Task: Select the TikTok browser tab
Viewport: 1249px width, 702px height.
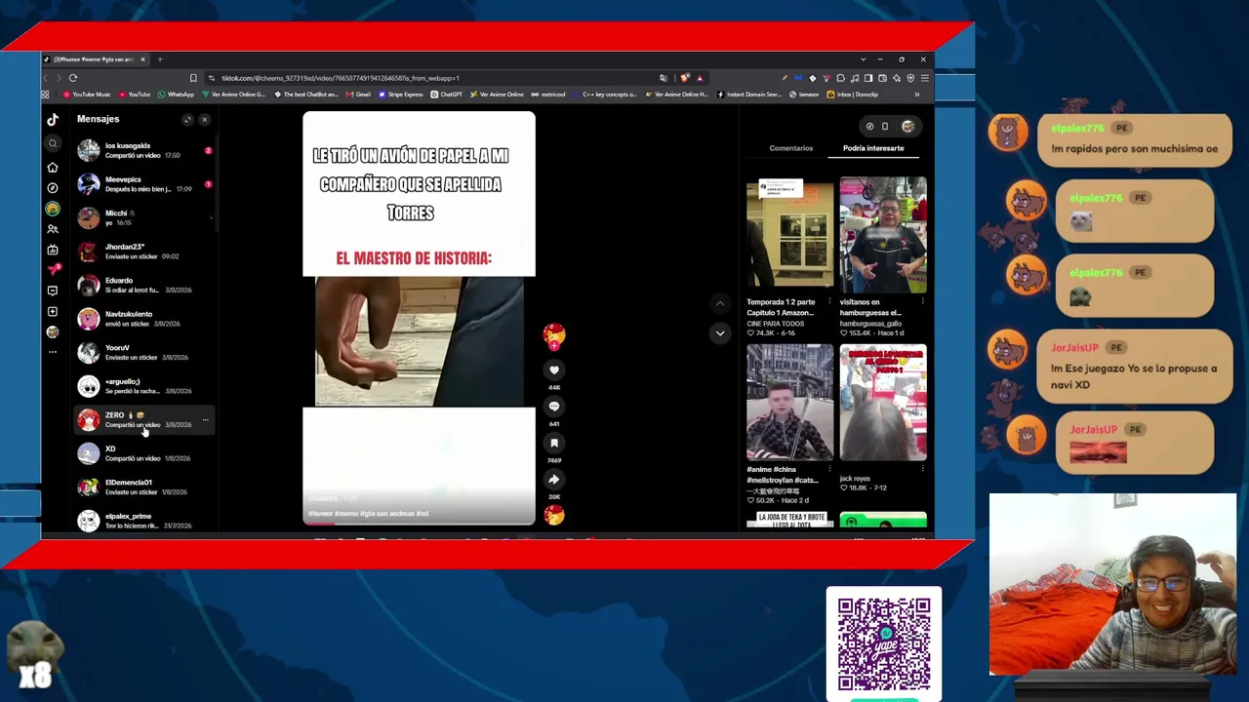Action: [x=94, y=59]
